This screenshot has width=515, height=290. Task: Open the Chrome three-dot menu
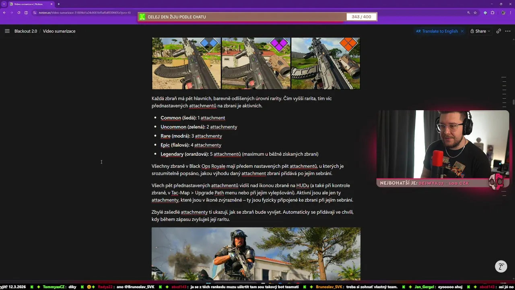click(510, 12)
